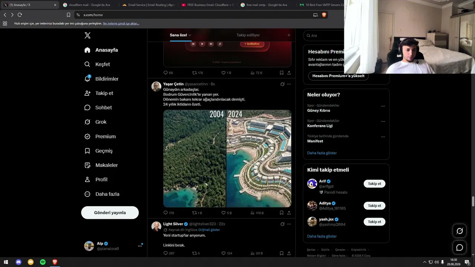Open Spotify from the taskbar
Viewport: 475px width, 267px height.
(43, 262)
